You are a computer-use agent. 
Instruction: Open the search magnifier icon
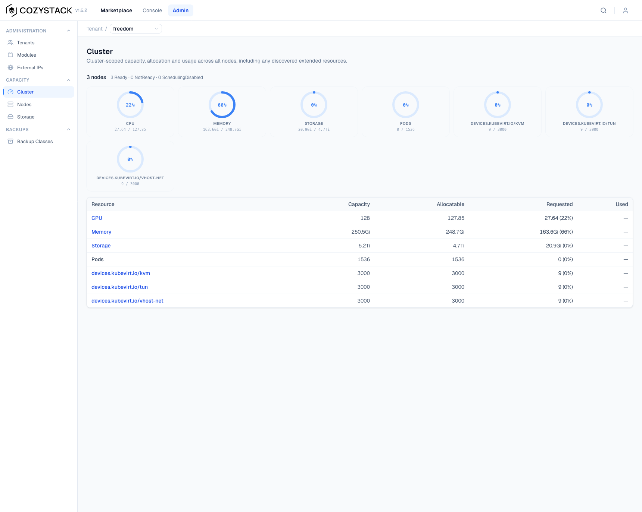604,10
